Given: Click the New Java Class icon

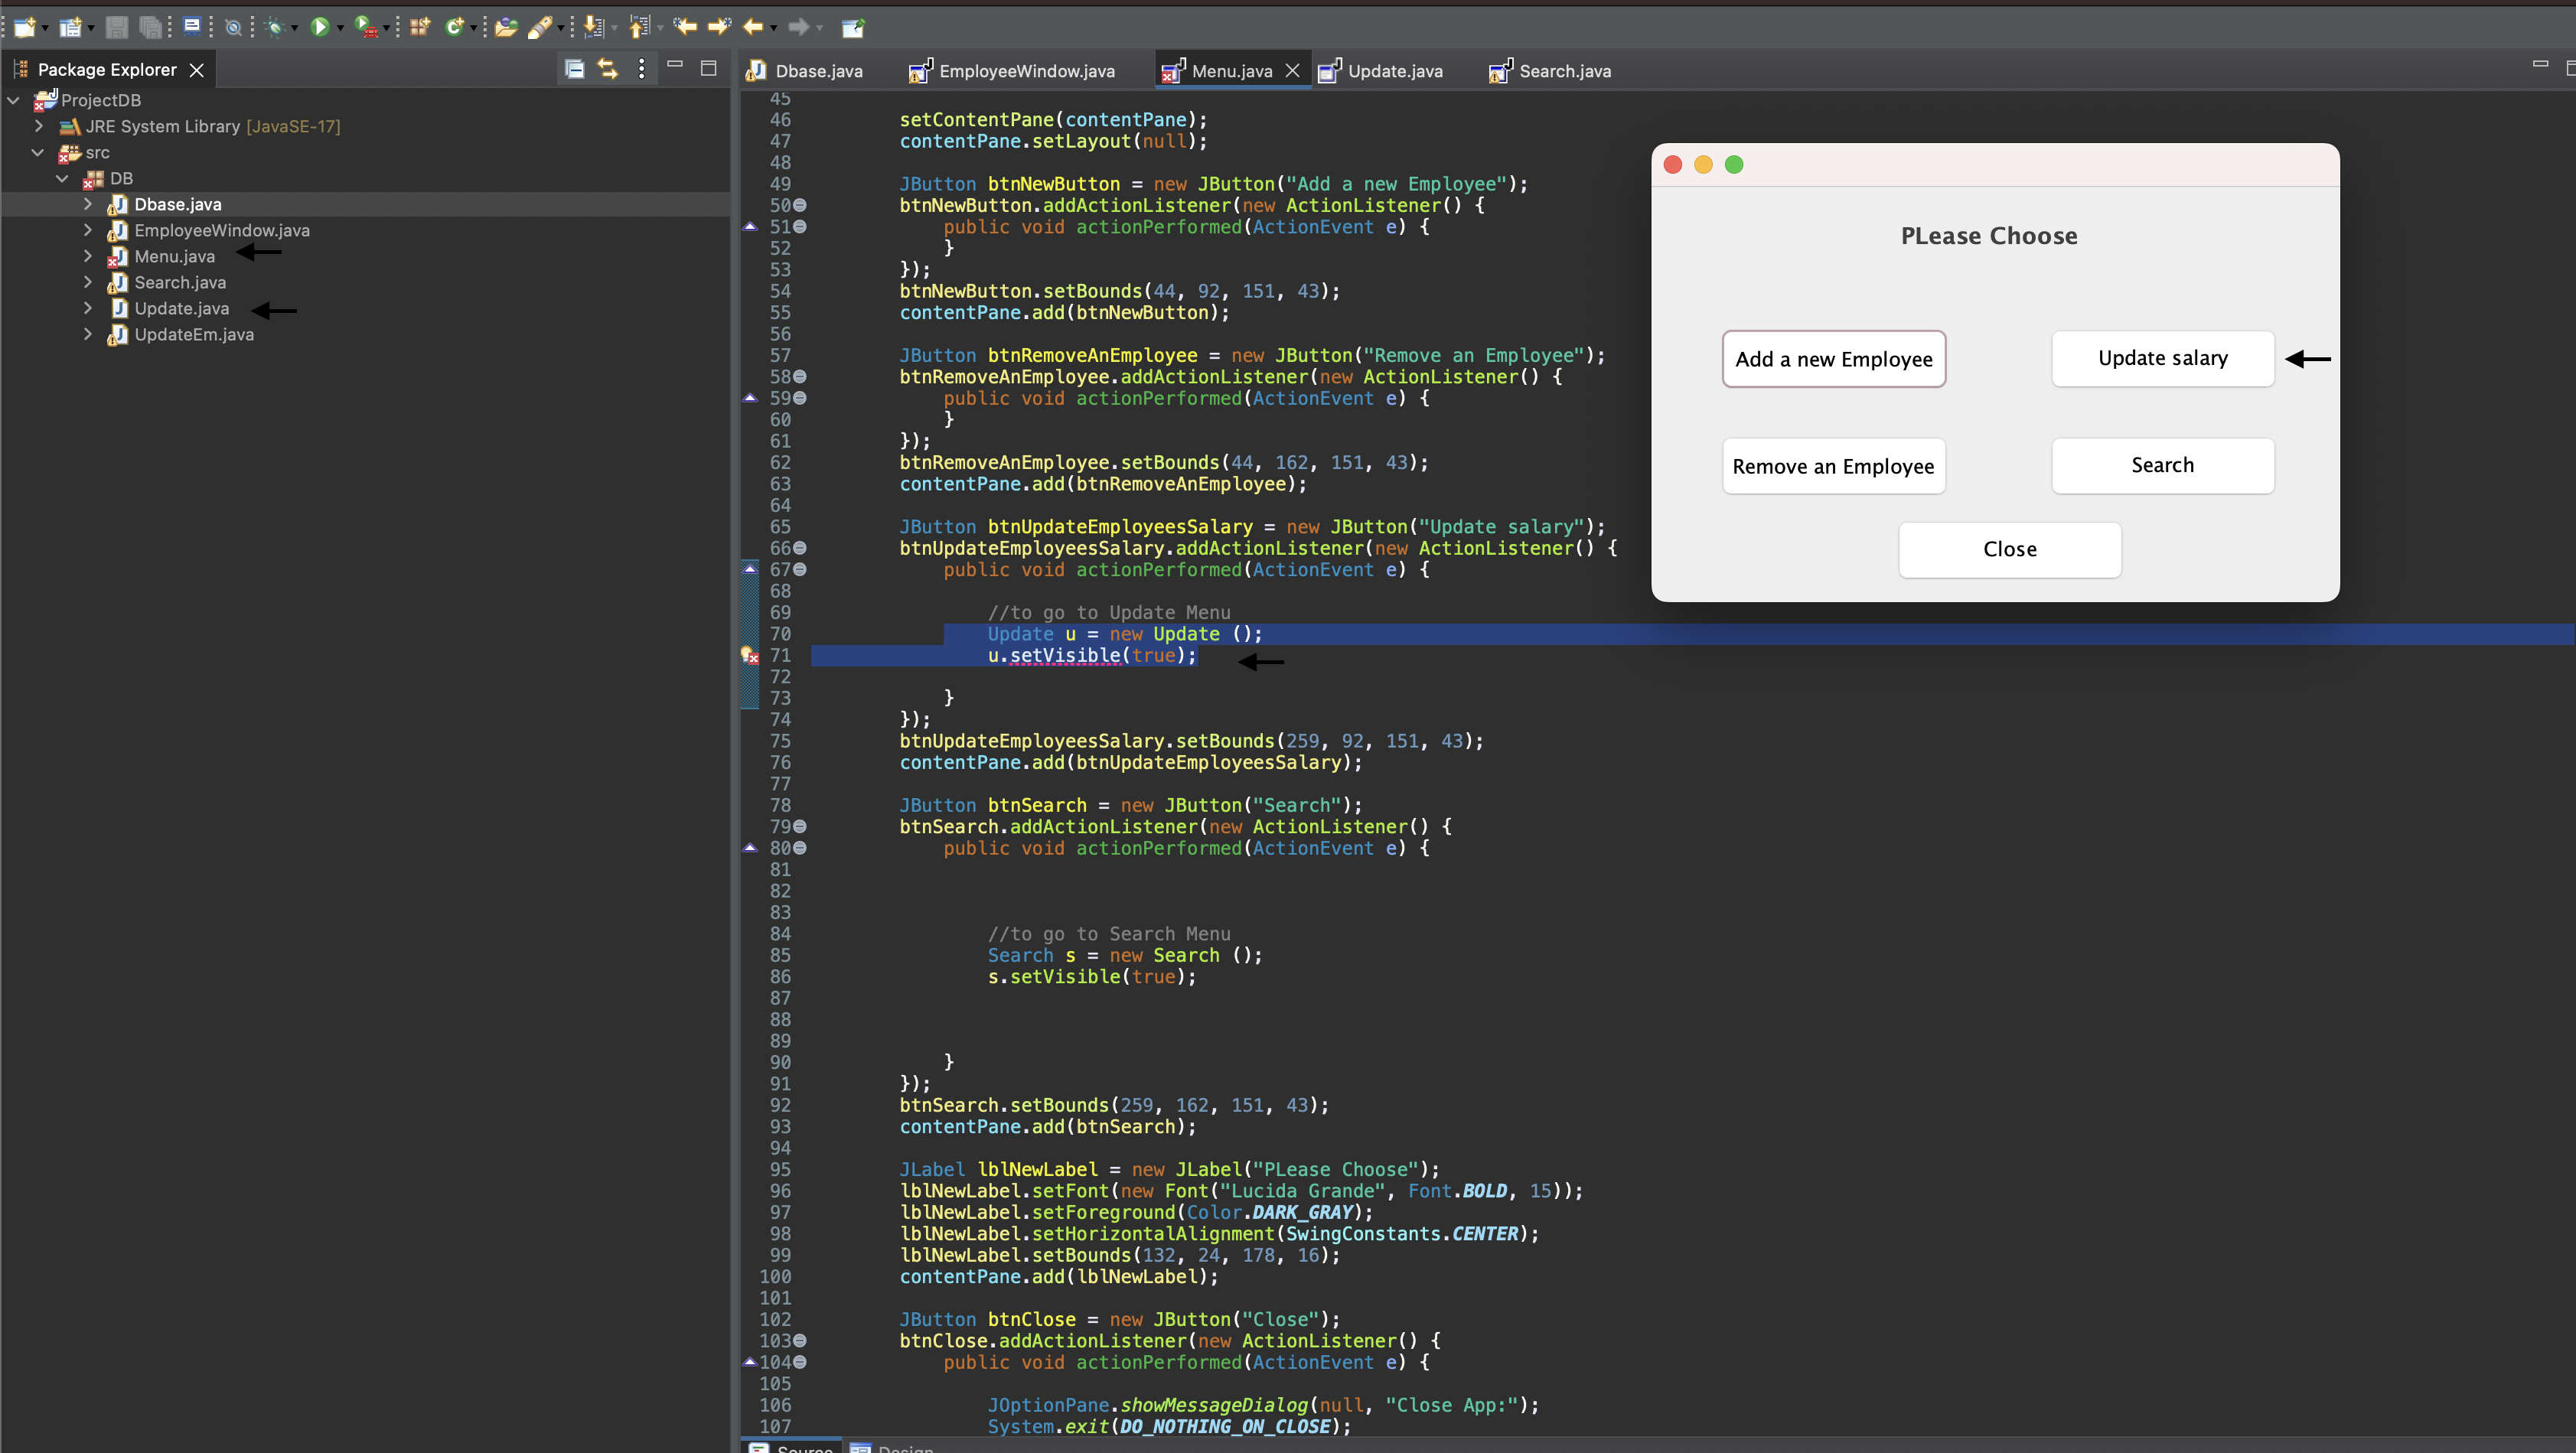Looking at the screenshot, I should [455, 27].
